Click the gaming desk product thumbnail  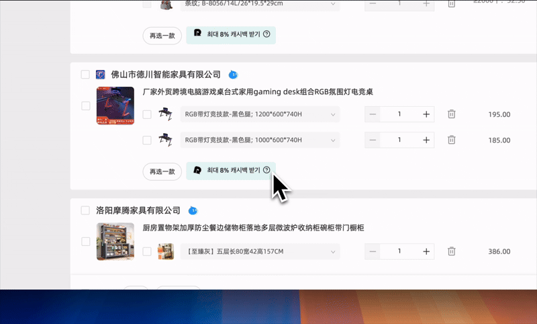coord(115,106)
